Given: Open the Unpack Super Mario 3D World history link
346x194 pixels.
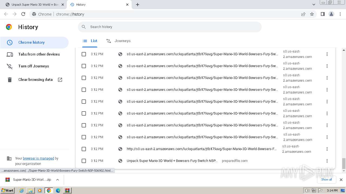Looking at the screenshot, I should pyautogui.click(x=172, y=161).
